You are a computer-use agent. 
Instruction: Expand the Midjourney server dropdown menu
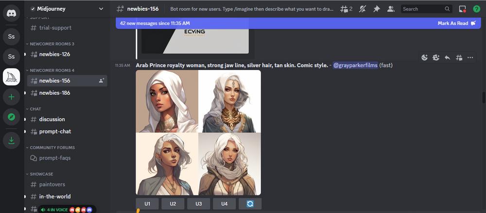click(101, 9)
